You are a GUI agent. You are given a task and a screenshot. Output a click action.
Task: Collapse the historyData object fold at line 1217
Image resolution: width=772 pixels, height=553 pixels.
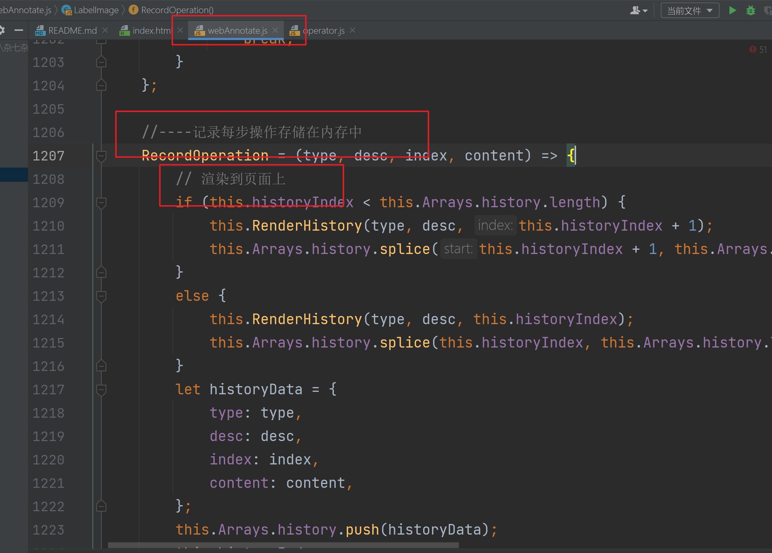coord(101,389)
